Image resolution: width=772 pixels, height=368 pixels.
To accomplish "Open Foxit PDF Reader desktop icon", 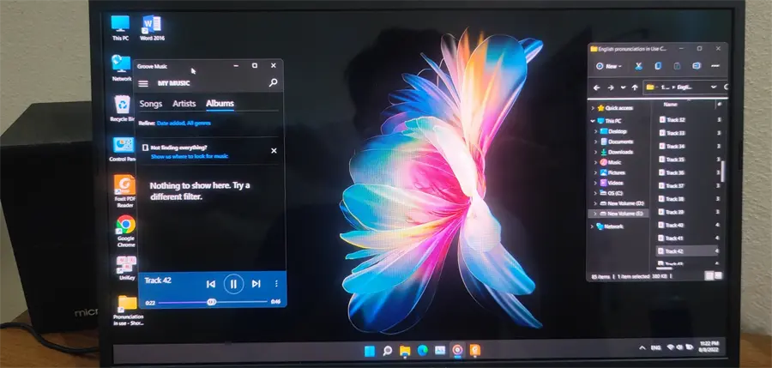I will tap(125, 191).
